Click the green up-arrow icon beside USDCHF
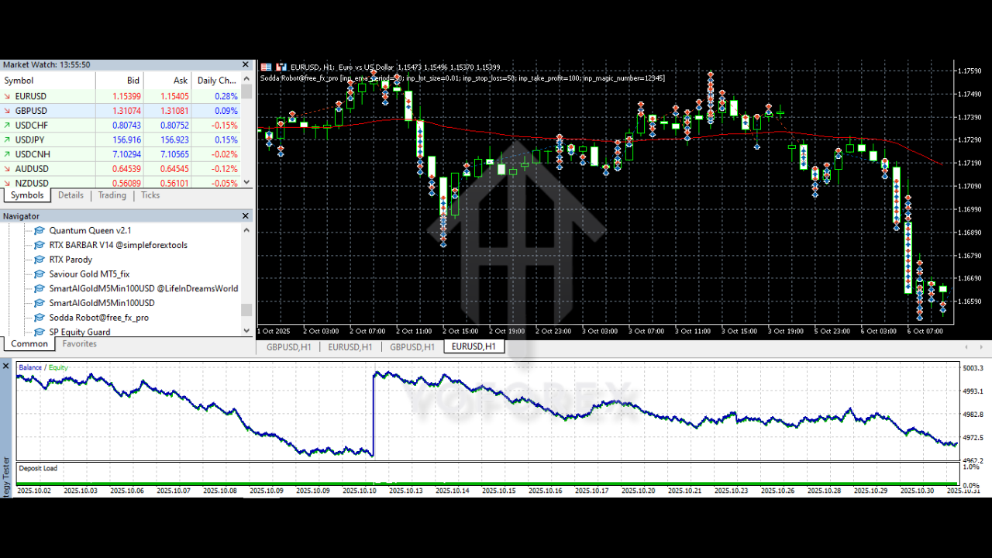Image resolution: width=992 pixels, height=558 pixels. [8, 125]
